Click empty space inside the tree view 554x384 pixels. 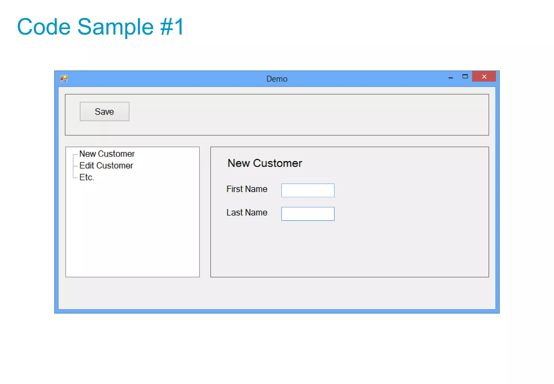[133, 230]
